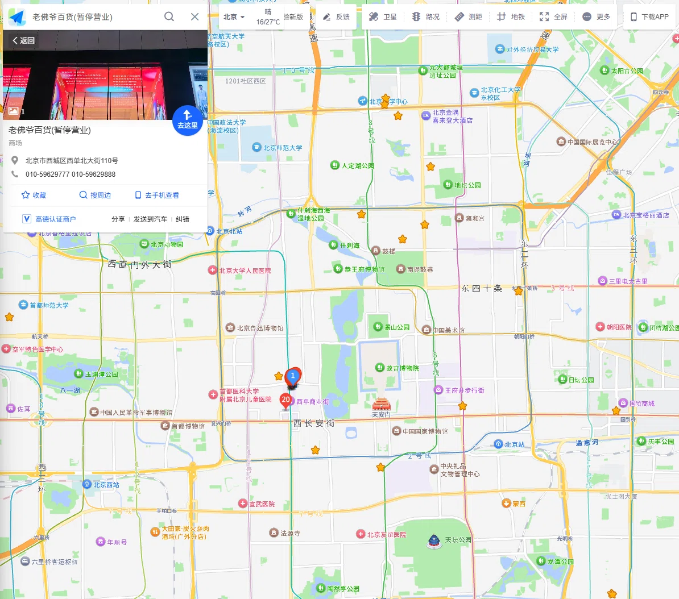Click the 雍和宫 landmark icon

(x=459, y=218)
